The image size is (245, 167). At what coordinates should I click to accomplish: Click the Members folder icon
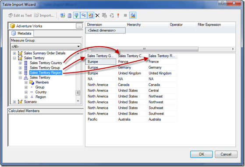tap(32, 82)
